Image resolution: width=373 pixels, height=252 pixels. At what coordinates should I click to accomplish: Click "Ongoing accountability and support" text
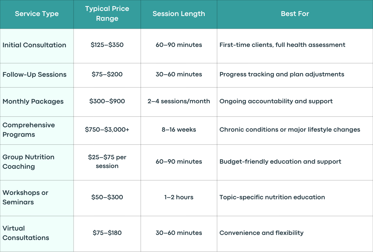point(276,101)
